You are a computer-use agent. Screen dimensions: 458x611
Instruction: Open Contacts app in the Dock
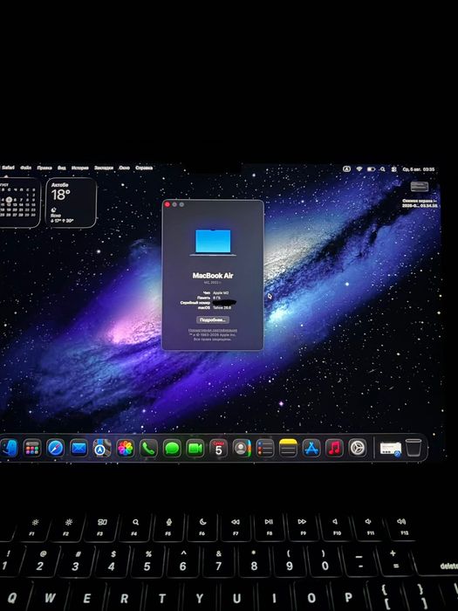click(242, 449)
